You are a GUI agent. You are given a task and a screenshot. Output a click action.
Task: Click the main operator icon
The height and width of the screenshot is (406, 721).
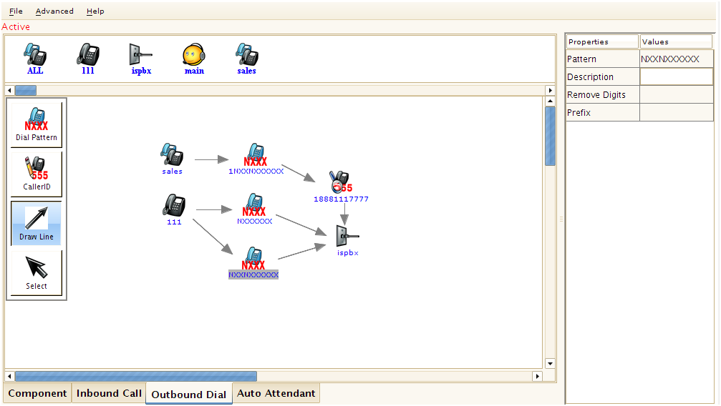pos(194,56)
